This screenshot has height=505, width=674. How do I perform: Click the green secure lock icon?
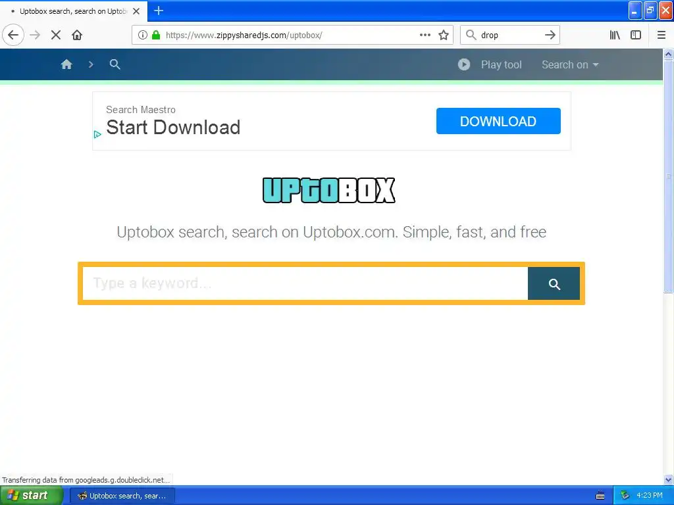156,35
